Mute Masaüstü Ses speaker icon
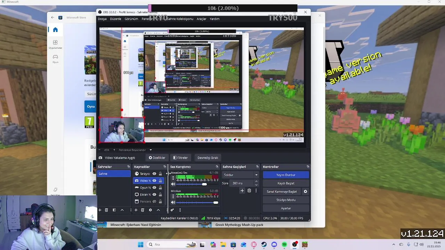The image size is (445, 250). [173, 184]
